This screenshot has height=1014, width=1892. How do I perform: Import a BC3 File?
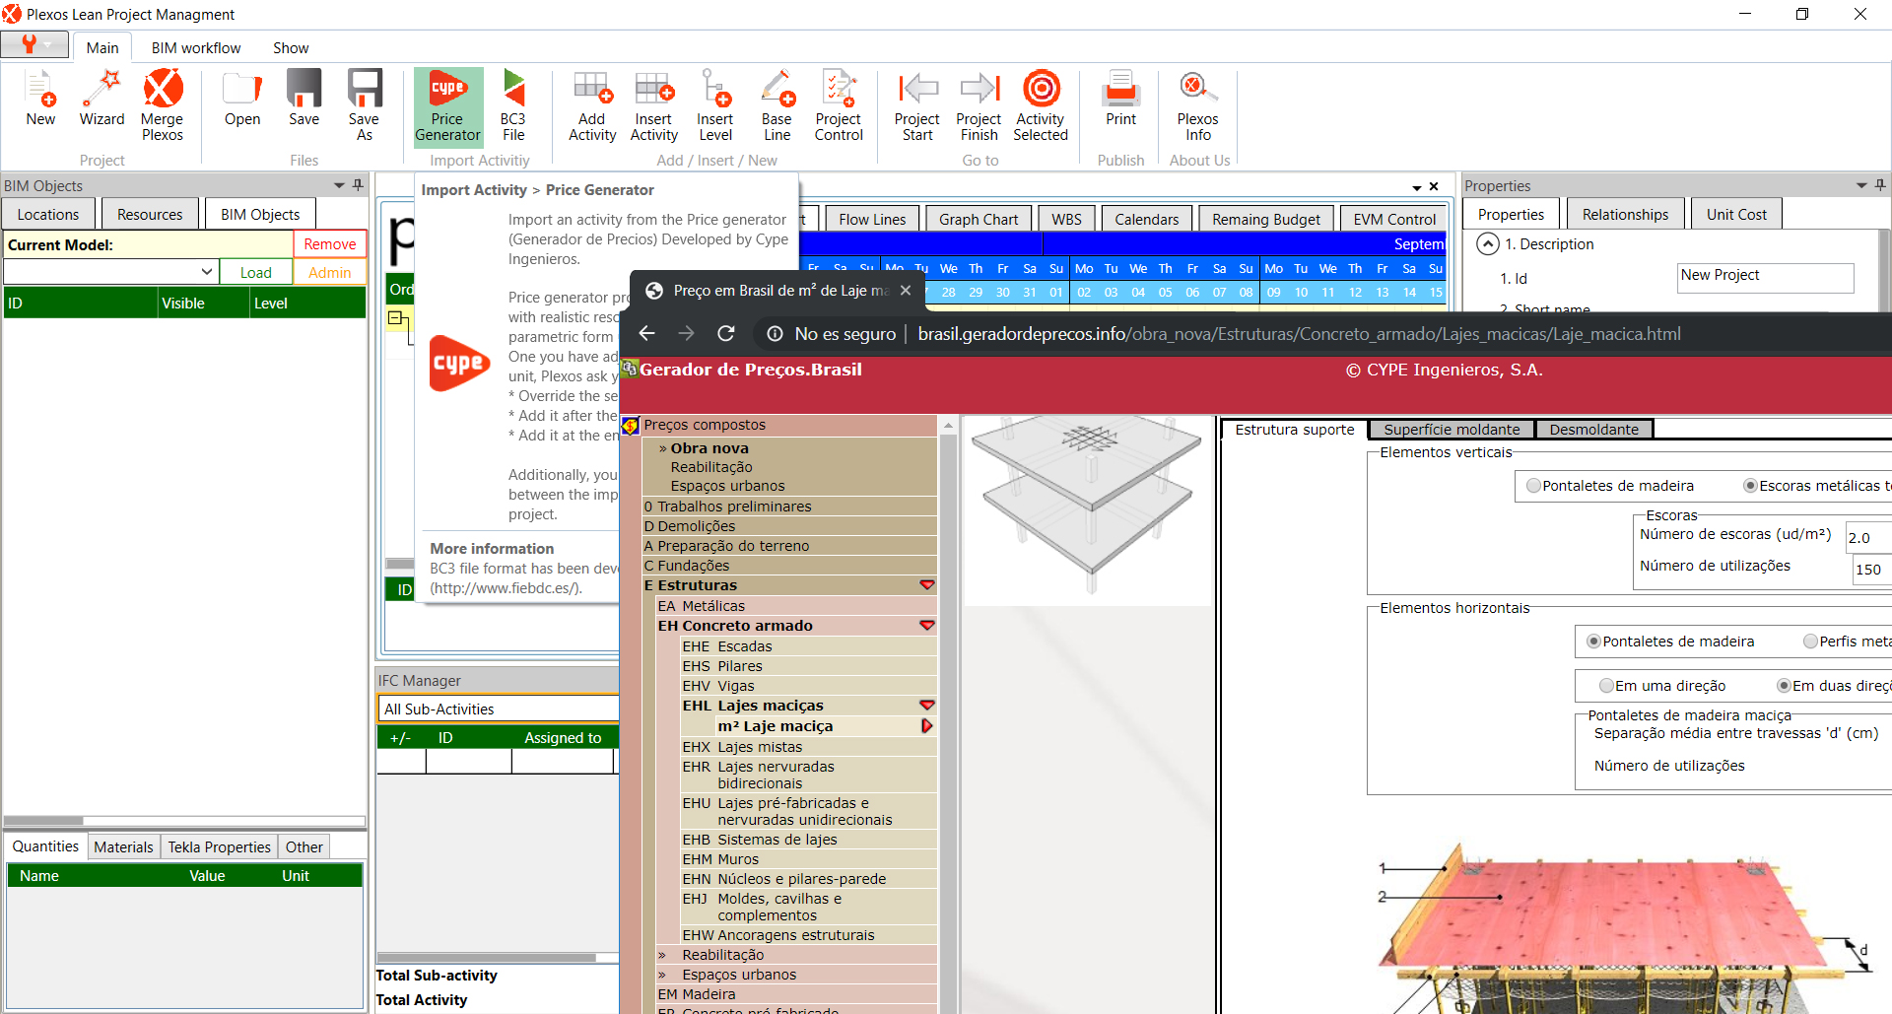click(x=513, y=105)
